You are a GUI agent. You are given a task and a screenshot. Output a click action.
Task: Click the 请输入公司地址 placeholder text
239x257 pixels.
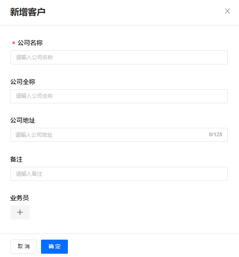34,135
